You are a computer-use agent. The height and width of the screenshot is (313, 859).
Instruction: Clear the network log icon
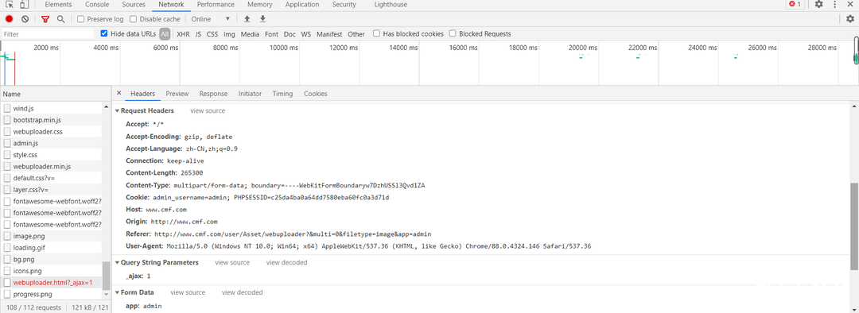tap(25, 19)
